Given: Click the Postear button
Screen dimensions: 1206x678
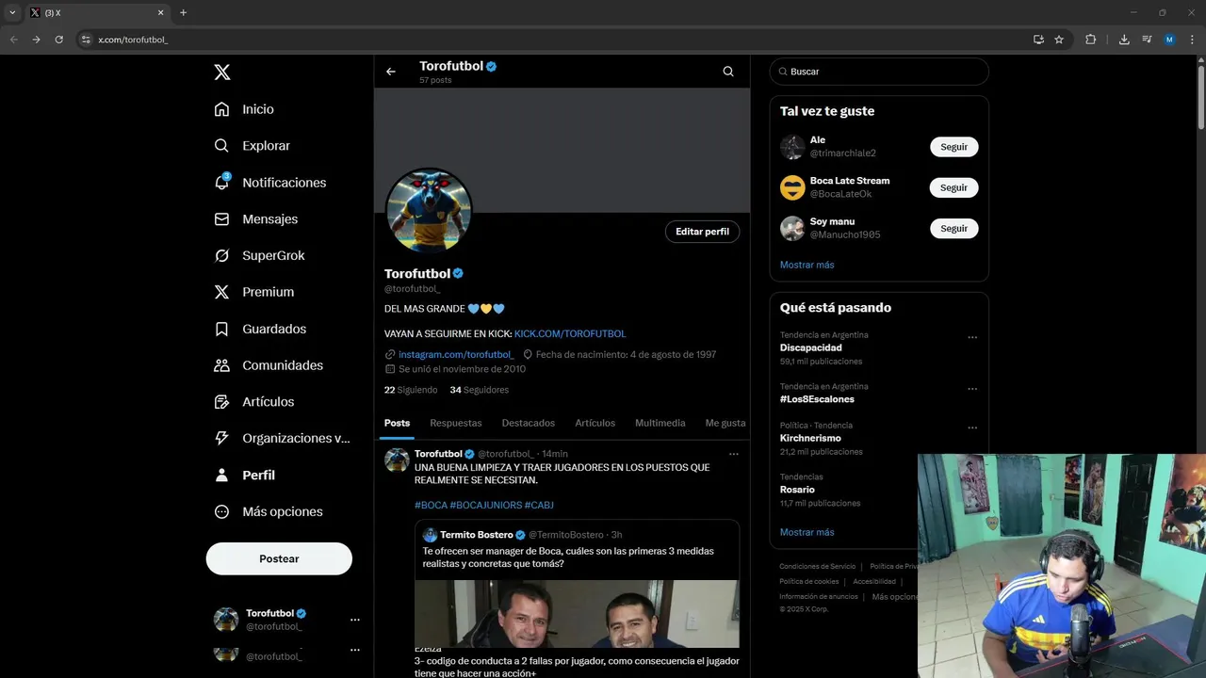Looking at the screenshot, I should [x=279, y=558].
